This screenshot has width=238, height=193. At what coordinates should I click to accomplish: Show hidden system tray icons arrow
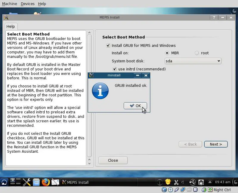click(x=210, y=182)
